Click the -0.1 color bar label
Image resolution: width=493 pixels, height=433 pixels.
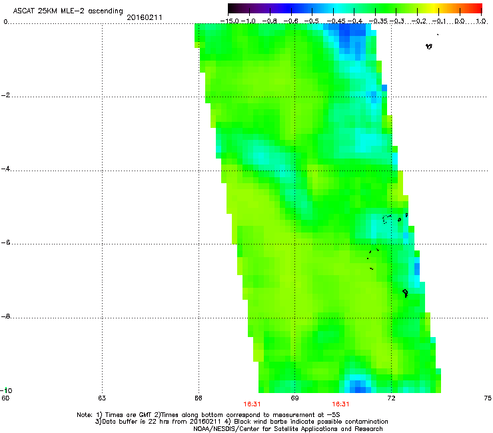point(439,21)
